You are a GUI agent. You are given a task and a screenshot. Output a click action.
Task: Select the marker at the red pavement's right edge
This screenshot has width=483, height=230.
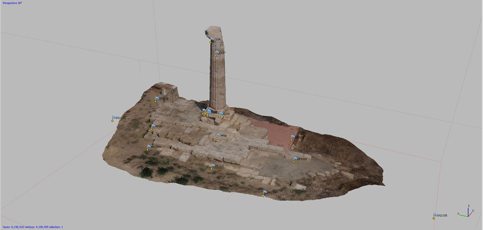[293, 137]
